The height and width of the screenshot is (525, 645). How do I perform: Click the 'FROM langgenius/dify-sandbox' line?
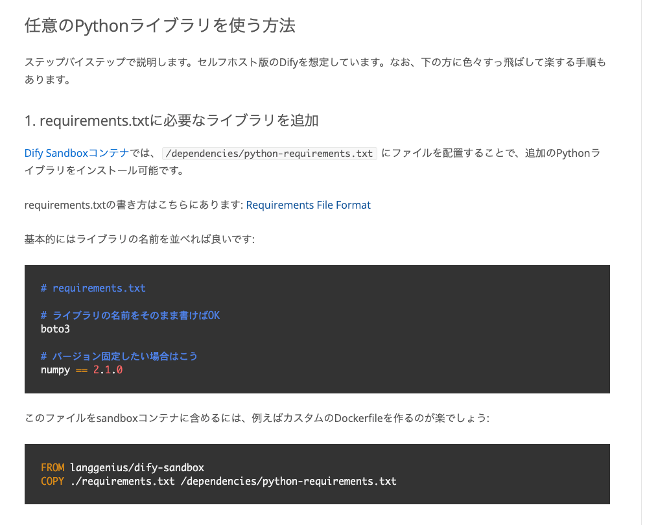(x=123, y=467)
